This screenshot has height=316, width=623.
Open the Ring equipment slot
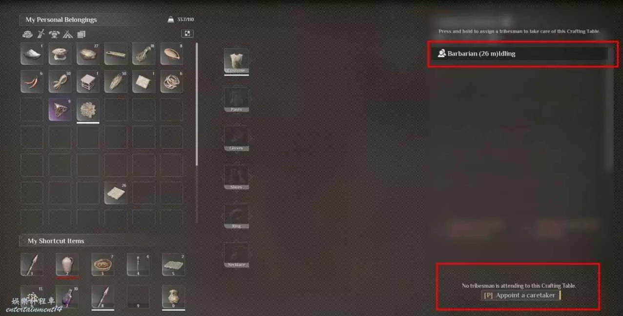click(x=236, y=216)
